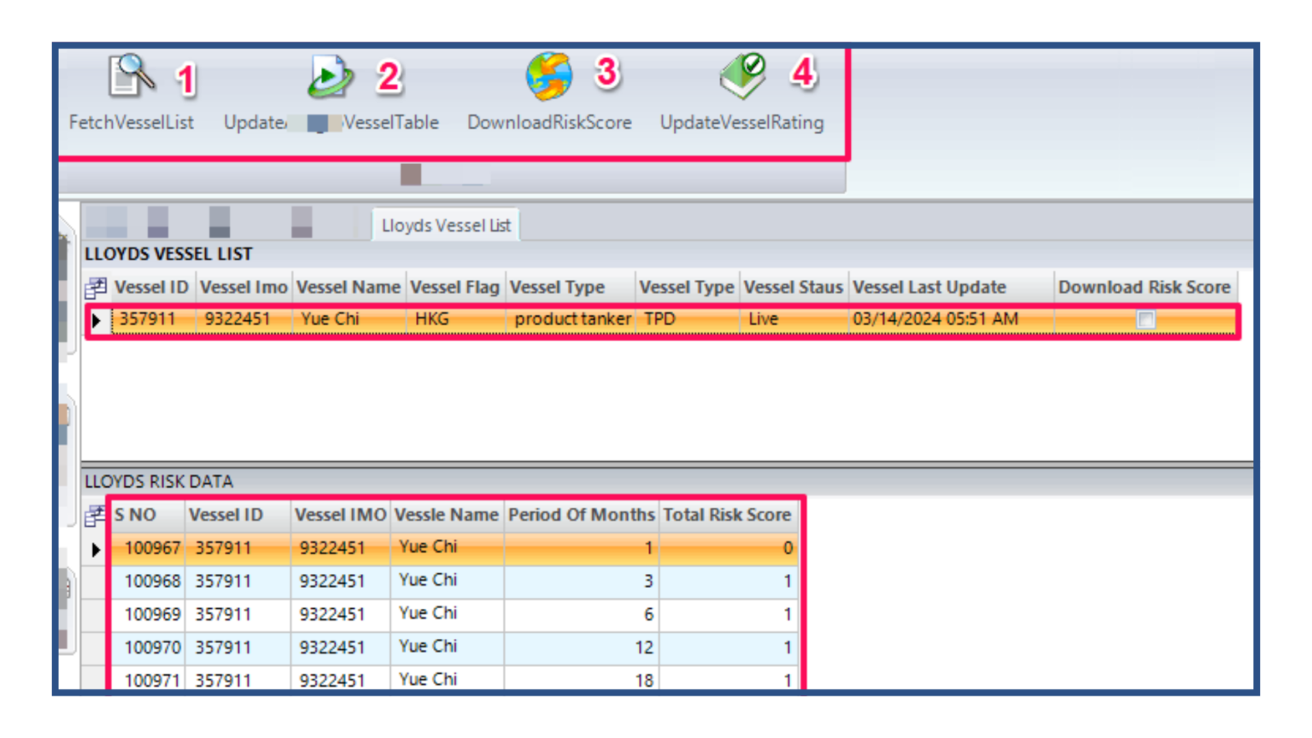Click the Update VesselTable icon

click(330, 77)
